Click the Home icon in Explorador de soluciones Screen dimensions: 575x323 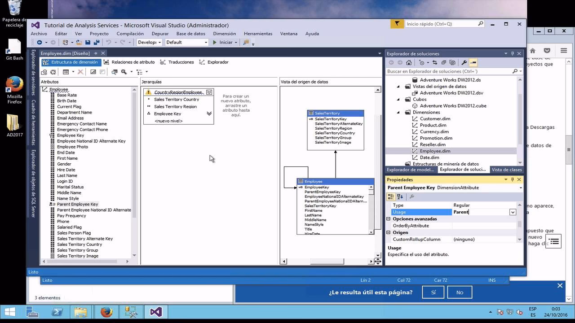tap(409, 62)
